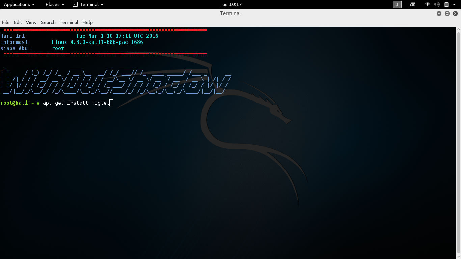Click the volume speaker icon

(x=437, y=4)
